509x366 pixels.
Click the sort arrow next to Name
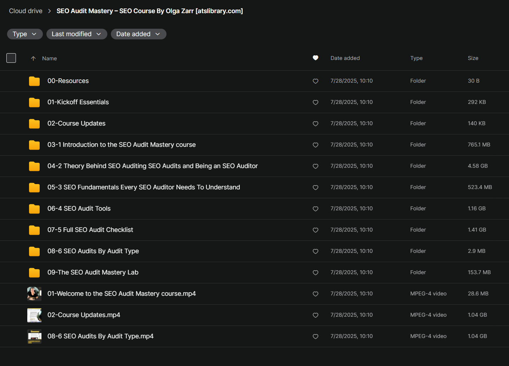click(33, 59)
